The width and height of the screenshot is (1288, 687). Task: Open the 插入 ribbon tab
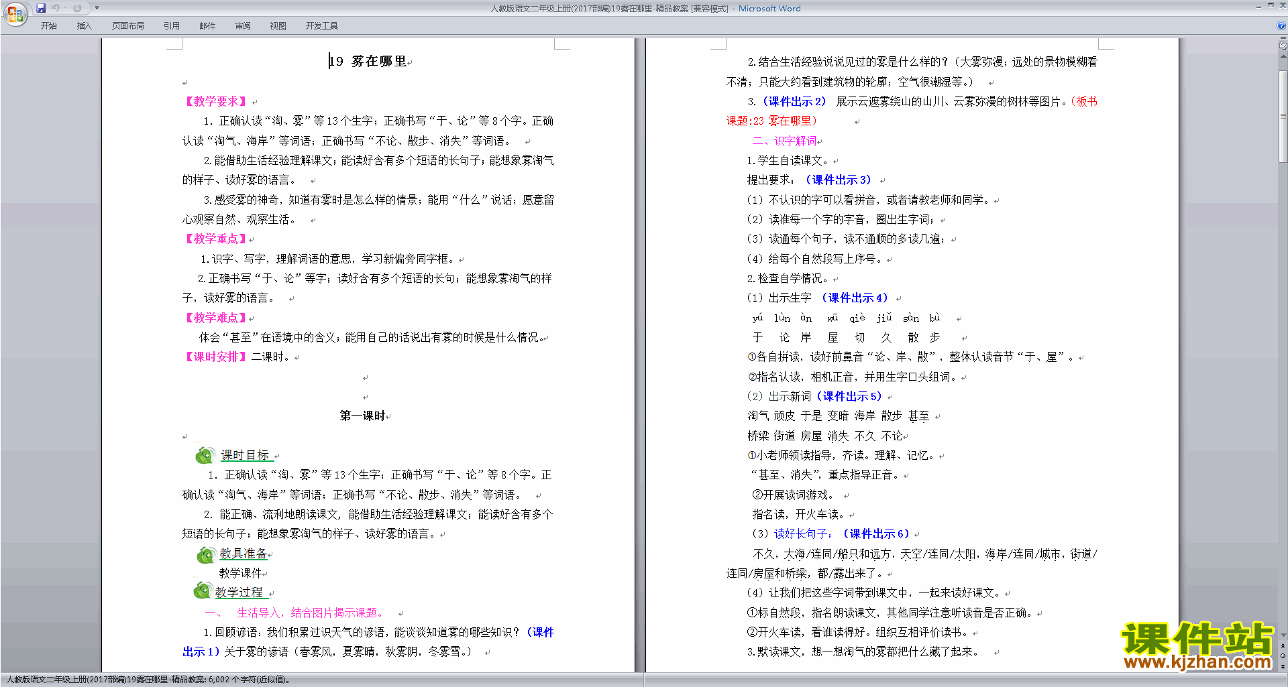point(84,26)
